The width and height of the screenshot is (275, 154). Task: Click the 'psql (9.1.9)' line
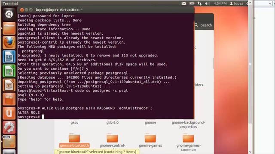31,95
